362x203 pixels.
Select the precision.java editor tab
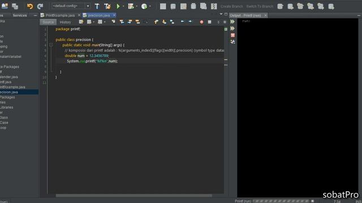[99, 15]
